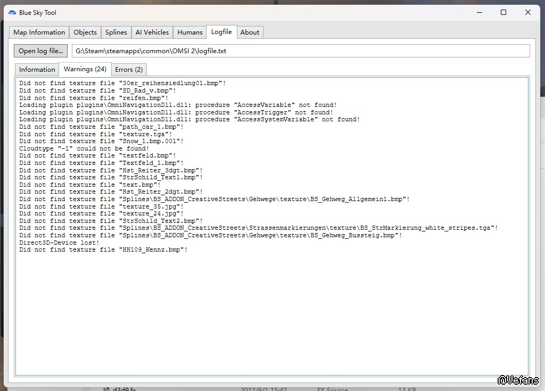Switch to the Information sub-tab
The width and height of the screenshot is (545, 391).
pyautogui.click(x=37, y=70)
